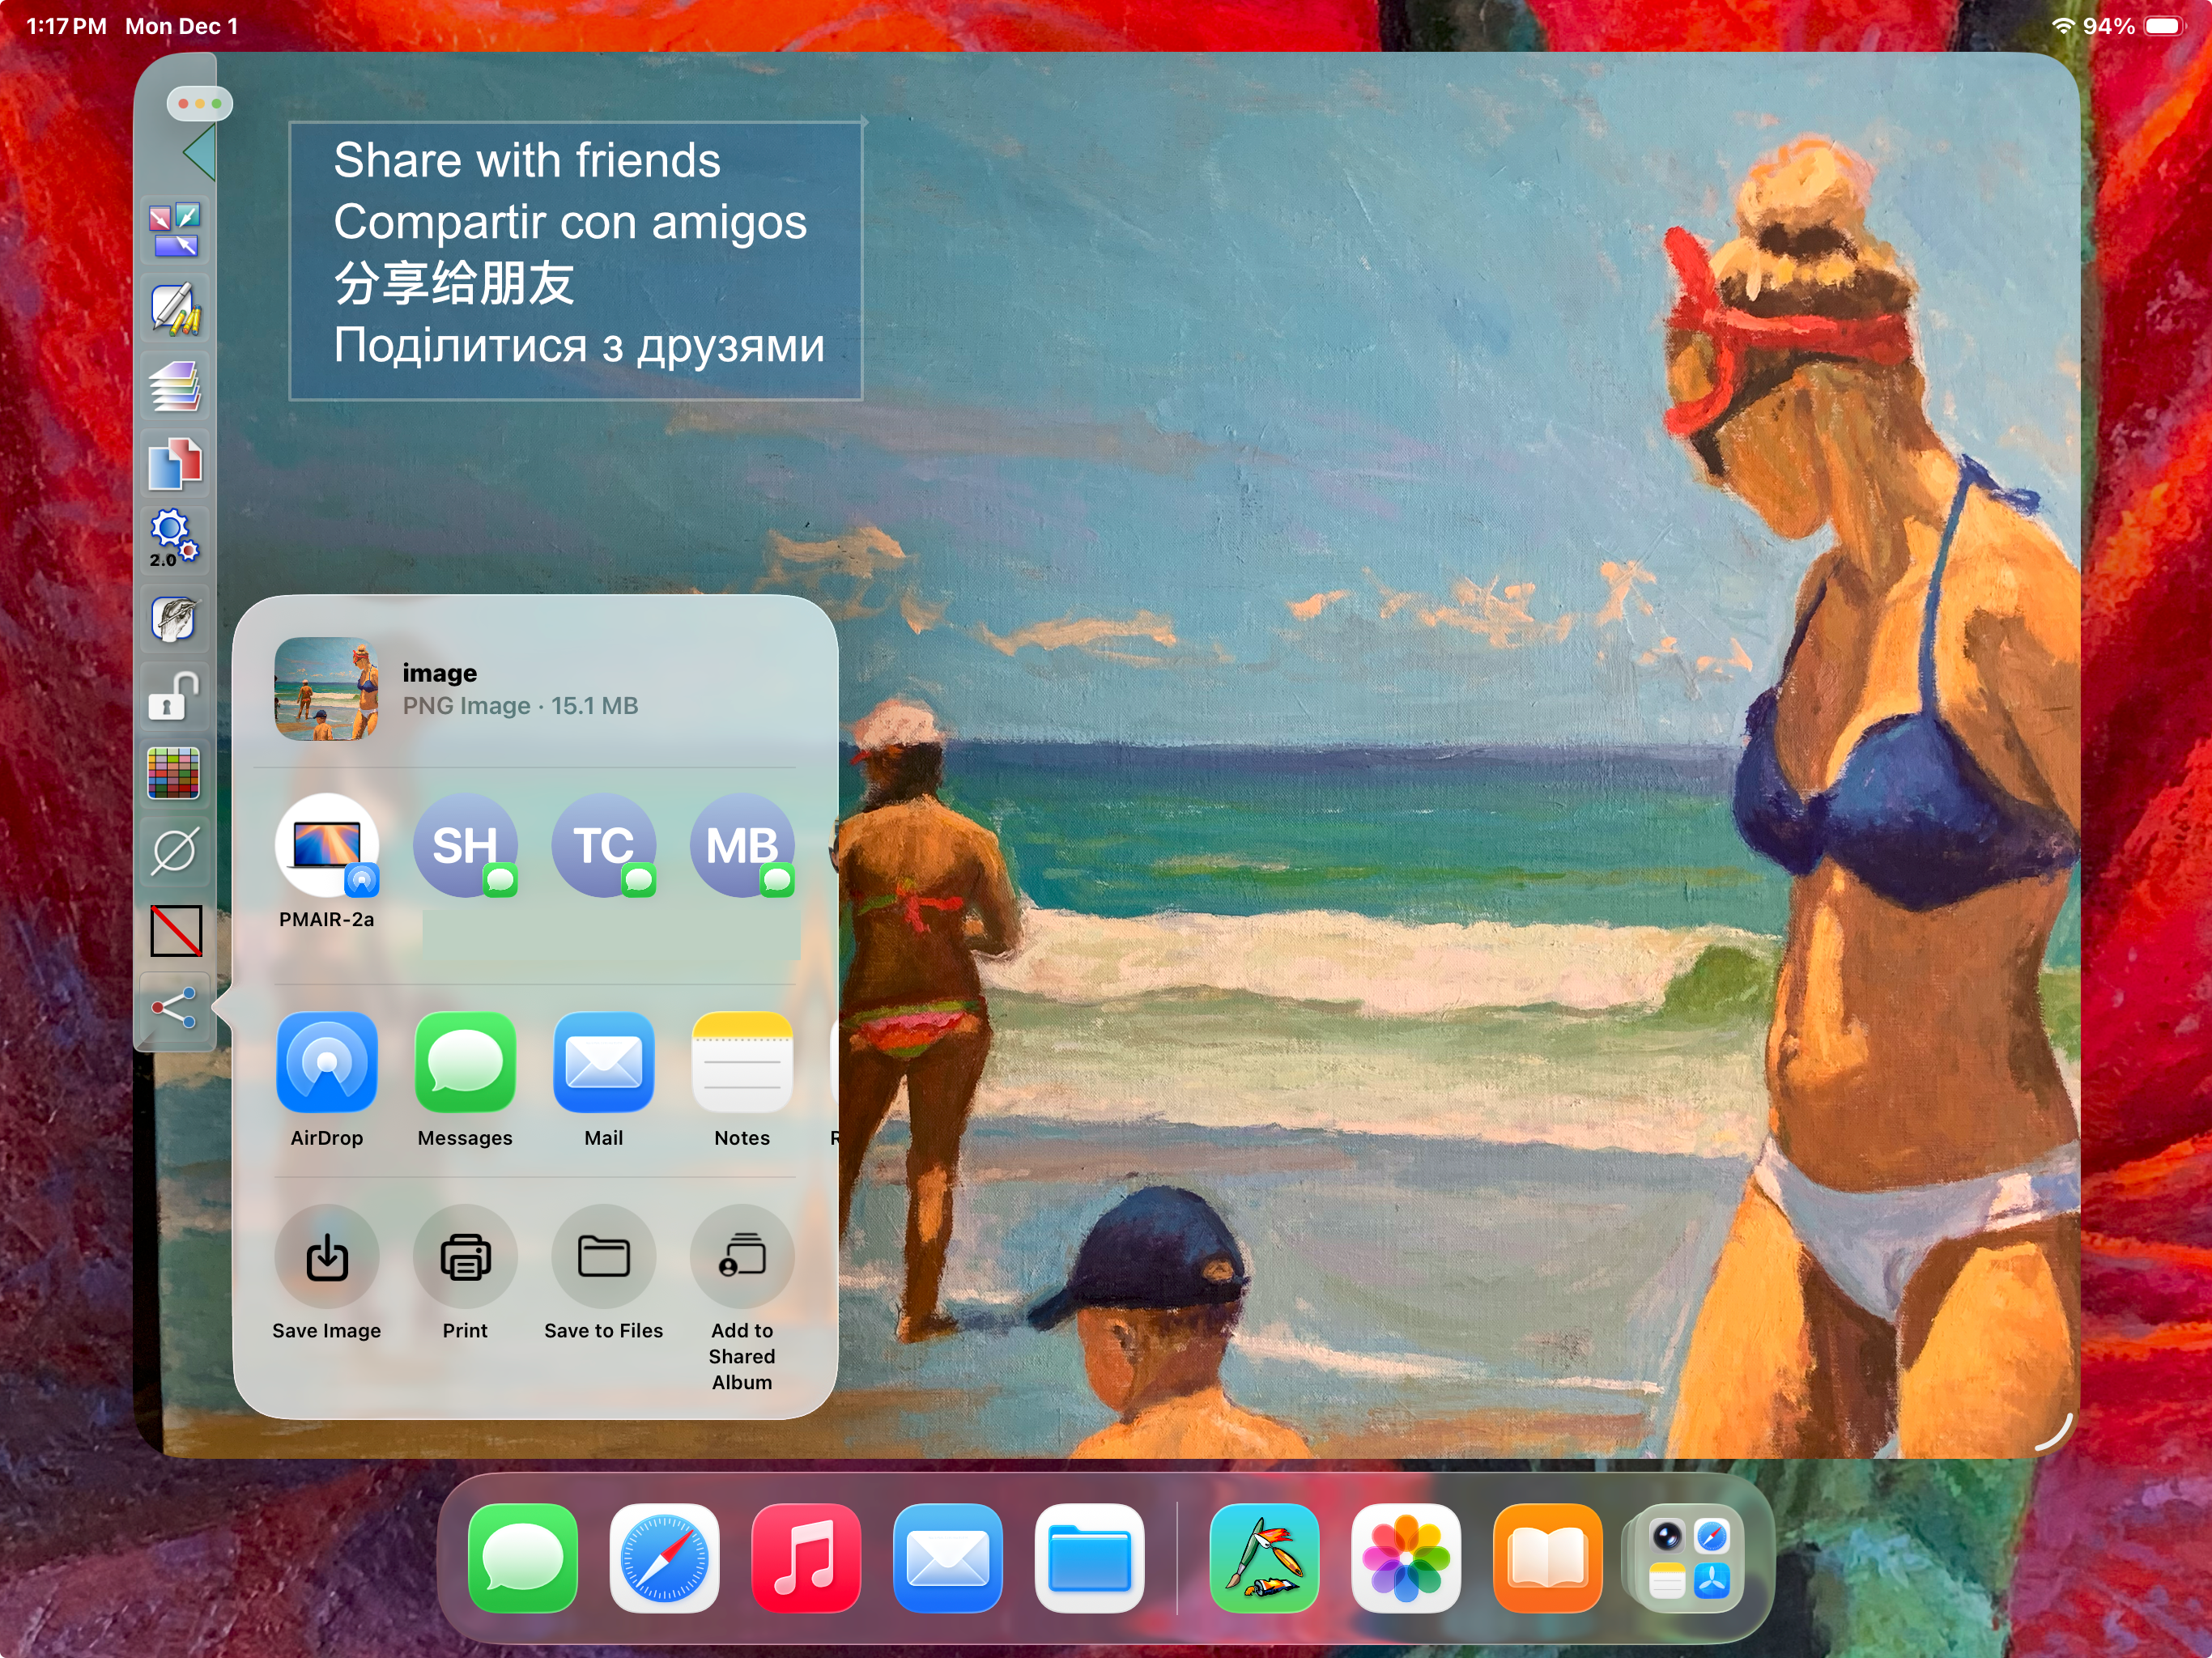
Task: Send to contact TC via Messages
Action: [x=603, y=846]
